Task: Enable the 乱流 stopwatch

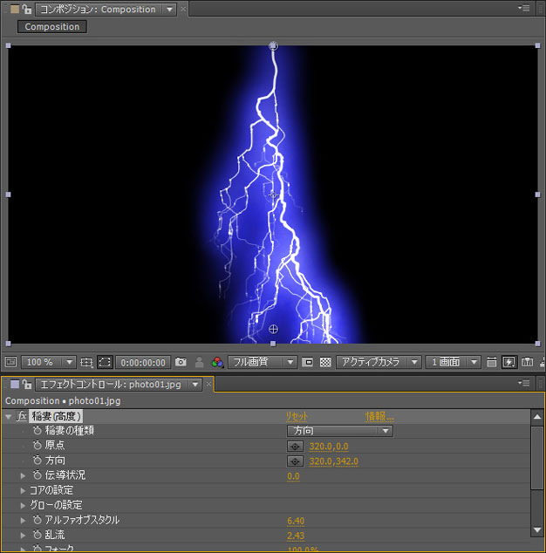Action: (x=37, y=535)
